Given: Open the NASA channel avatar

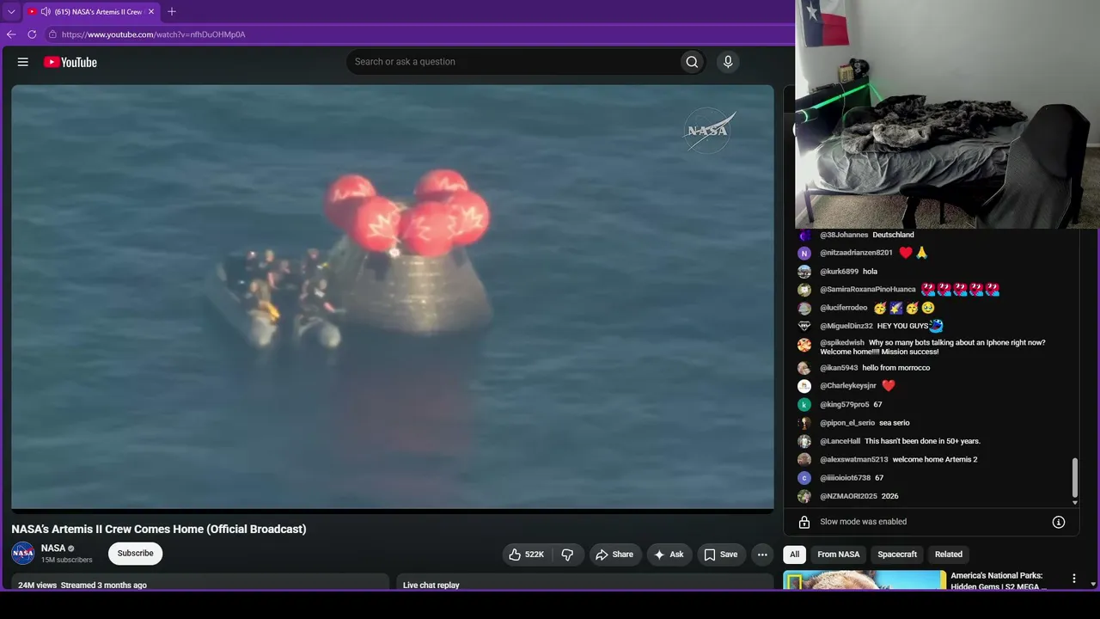Looking at the screenshot, I should pos(23,553).
